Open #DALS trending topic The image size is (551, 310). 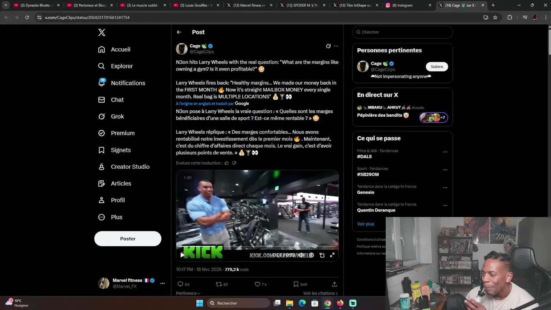point(364,157)
